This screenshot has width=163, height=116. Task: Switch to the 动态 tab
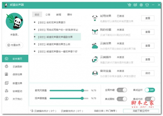click(x=37, y=15)
